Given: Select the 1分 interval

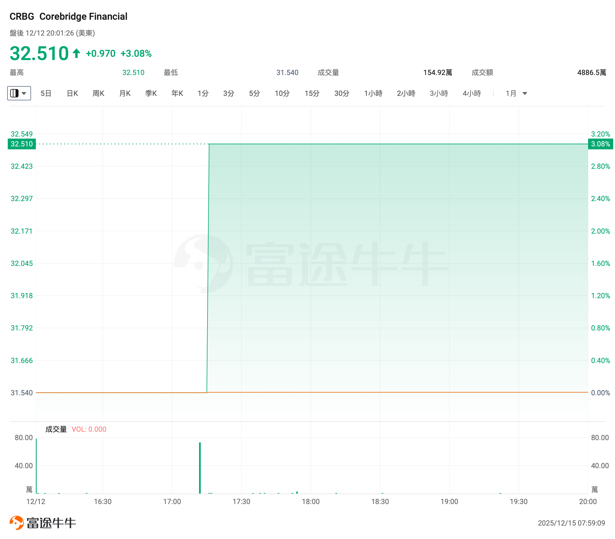Looking at the screenshot, I should point(203,93).
